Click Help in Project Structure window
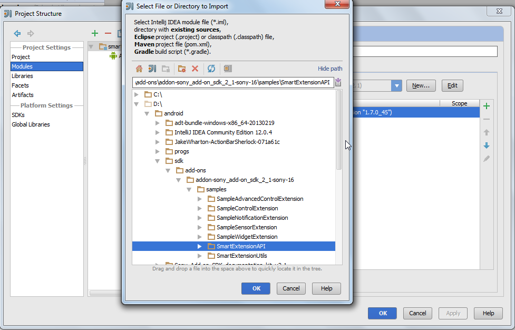Viewport: 515px width, 330px height. coord(489,313)
